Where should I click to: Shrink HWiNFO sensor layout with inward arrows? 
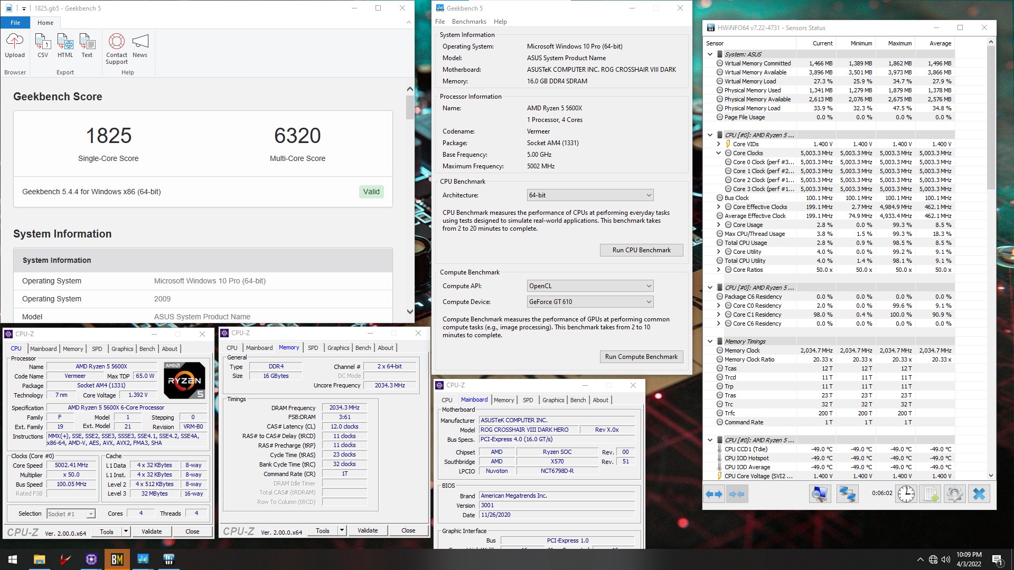[737, 494]
